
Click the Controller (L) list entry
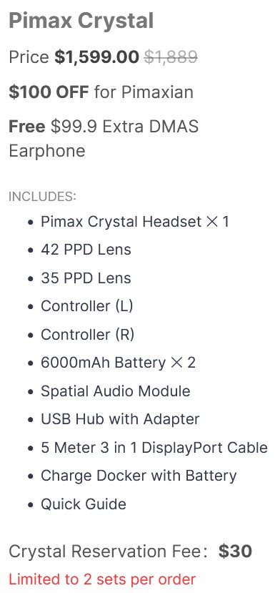(87, 306)
